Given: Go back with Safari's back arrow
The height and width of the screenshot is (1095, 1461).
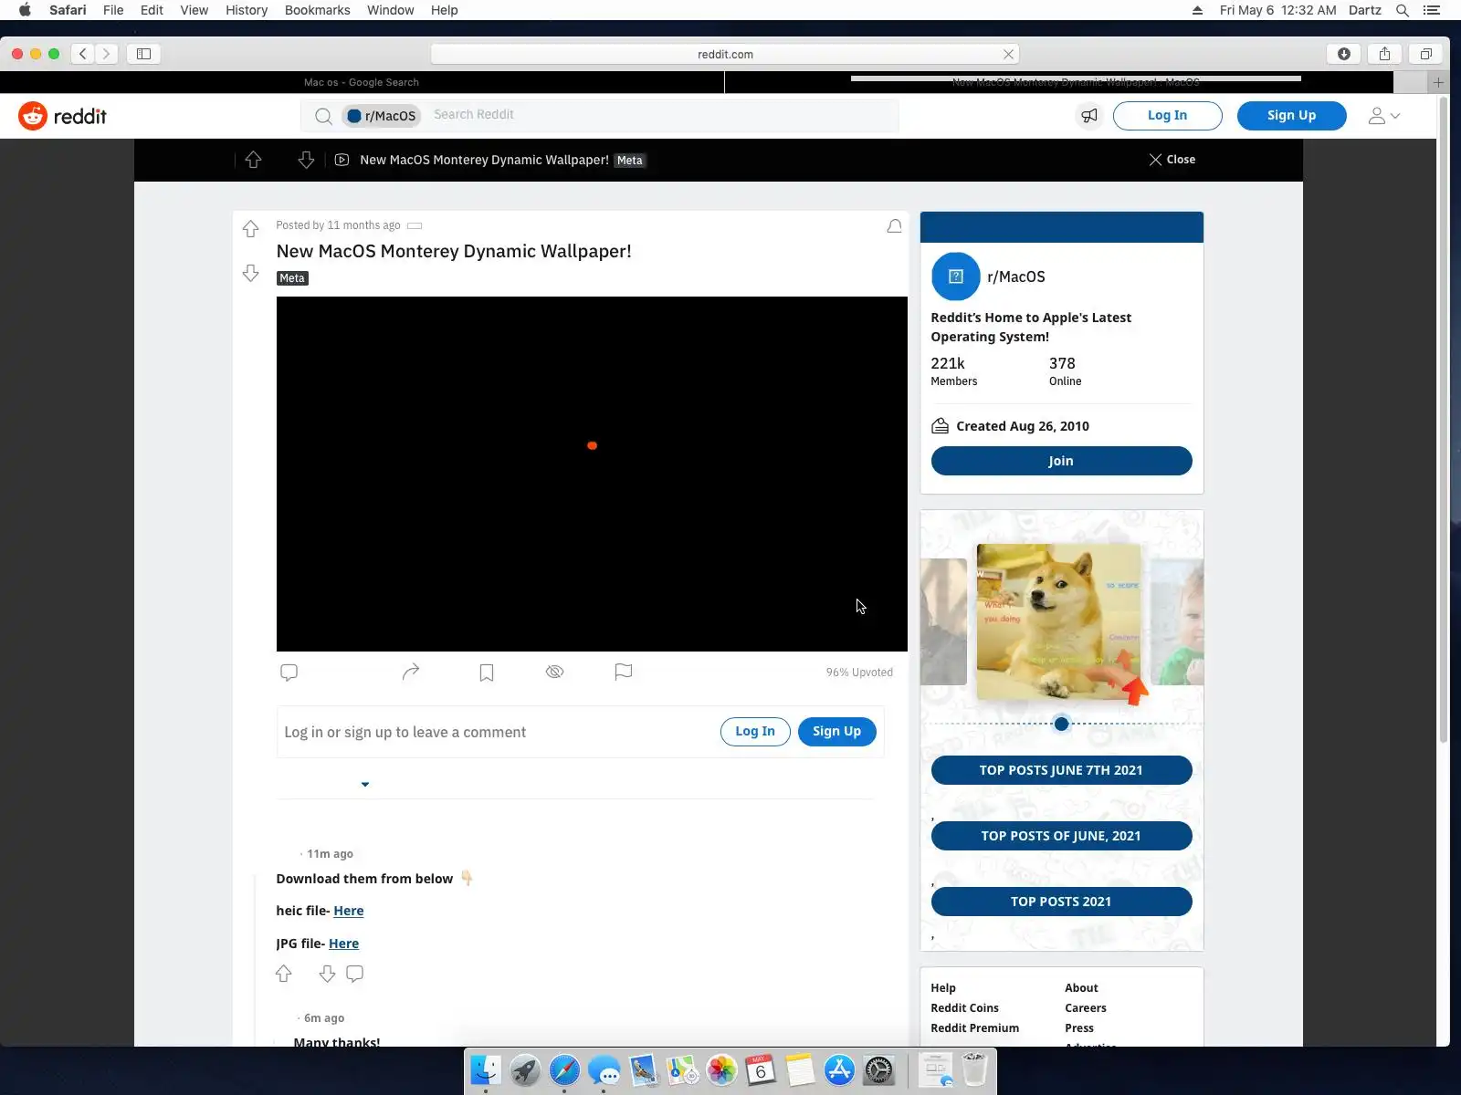Looking at the screenshot, I should coord(83,54).
